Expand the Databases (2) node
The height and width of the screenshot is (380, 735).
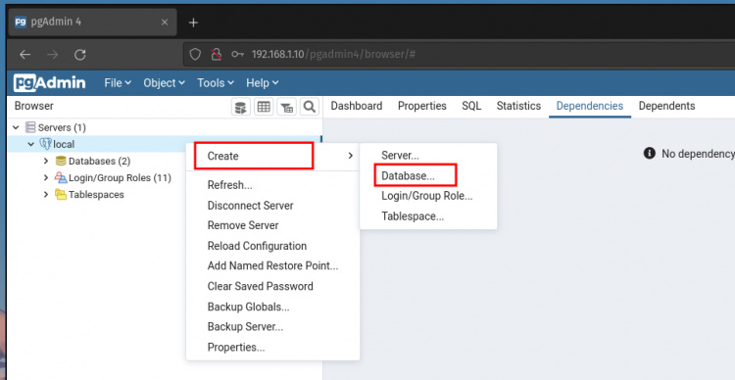pyautogui.click(x=46, y=162)
